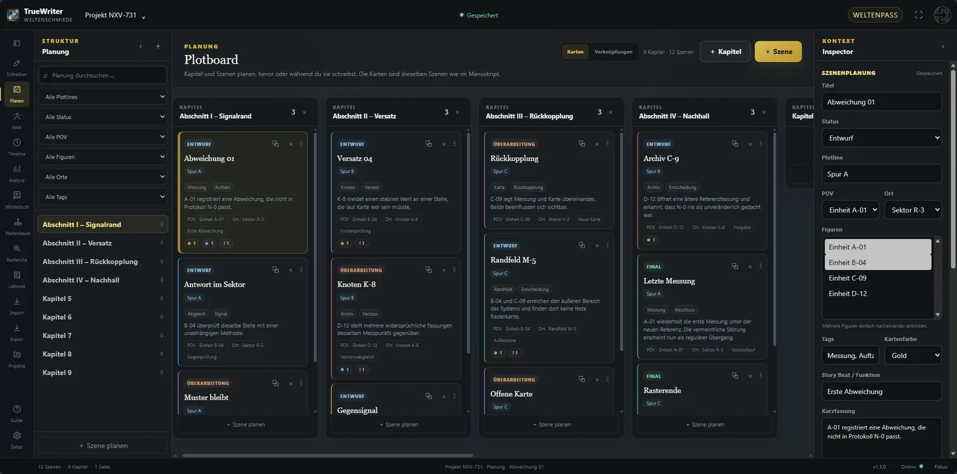Screen dimensions: 957x474
Task: Open the Projekt NXV-731 project switcher
Action: [115, 15]
